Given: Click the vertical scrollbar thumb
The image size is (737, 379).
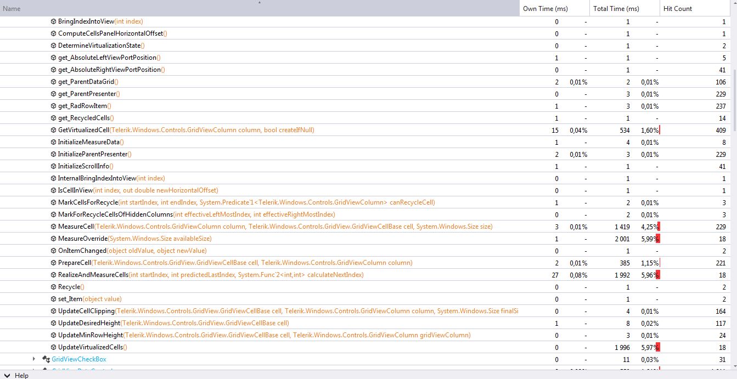Looking at the screenshot, I should (x=734, y=101).
